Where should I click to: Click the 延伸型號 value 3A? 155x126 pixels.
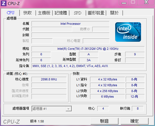click(x=89, y=60)
